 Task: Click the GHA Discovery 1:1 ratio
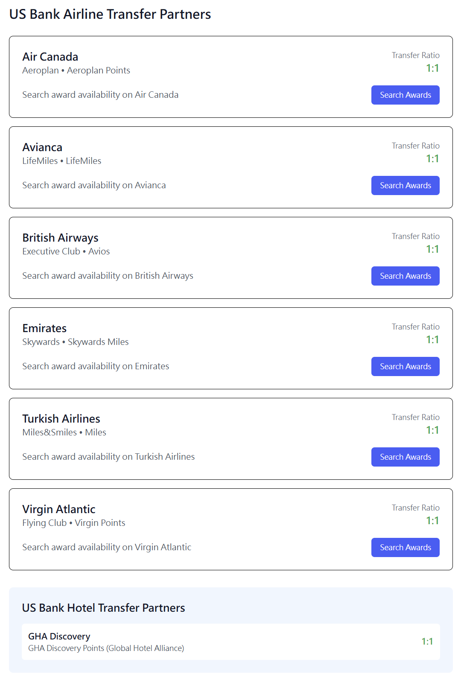click(427, 642)
